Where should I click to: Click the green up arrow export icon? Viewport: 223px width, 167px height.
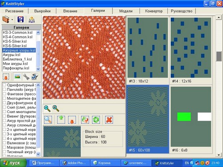61,120
